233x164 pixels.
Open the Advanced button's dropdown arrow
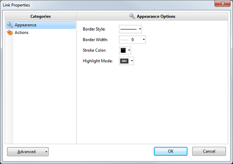coord(46,152)
